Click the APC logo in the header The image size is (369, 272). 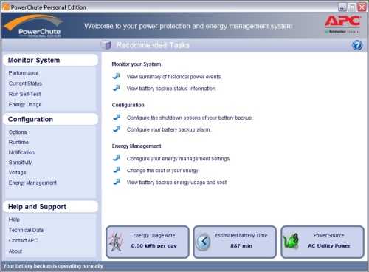click(342, 24)
